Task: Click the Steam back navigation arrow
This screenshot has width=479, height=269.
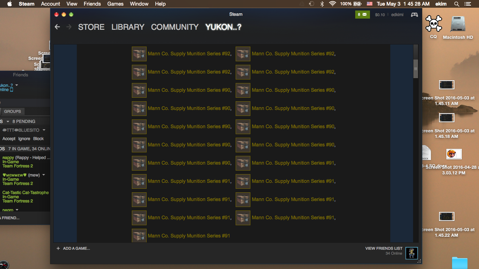Action: coord(58,27)
